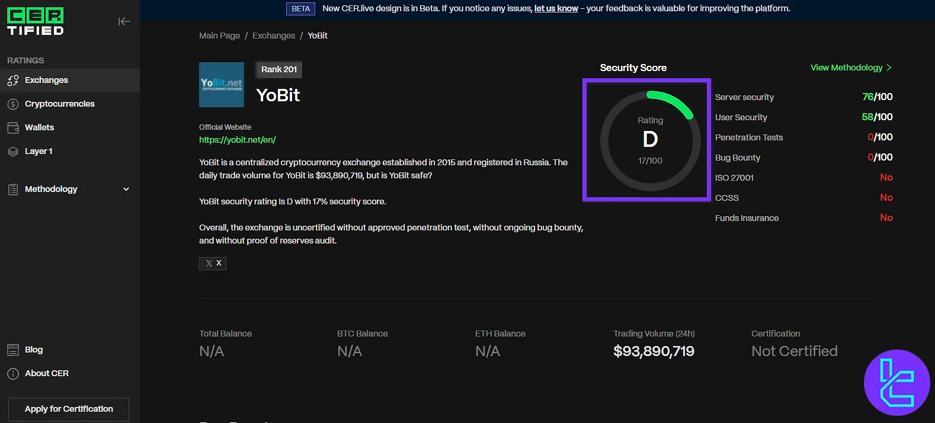Image resolution: width=935 pixels, height=423 pixels.
Task: Click the About CER info icon
Action: tap(13, 374)
